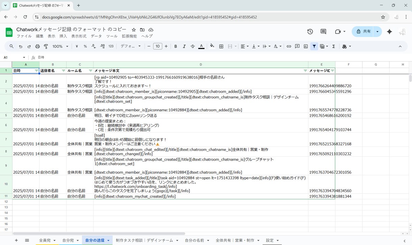
Task: Open the 挿入 menu
Action: point(63,36)
